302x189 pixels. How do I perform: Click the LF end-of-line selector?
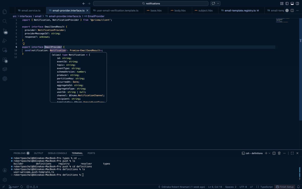point(251,187)
